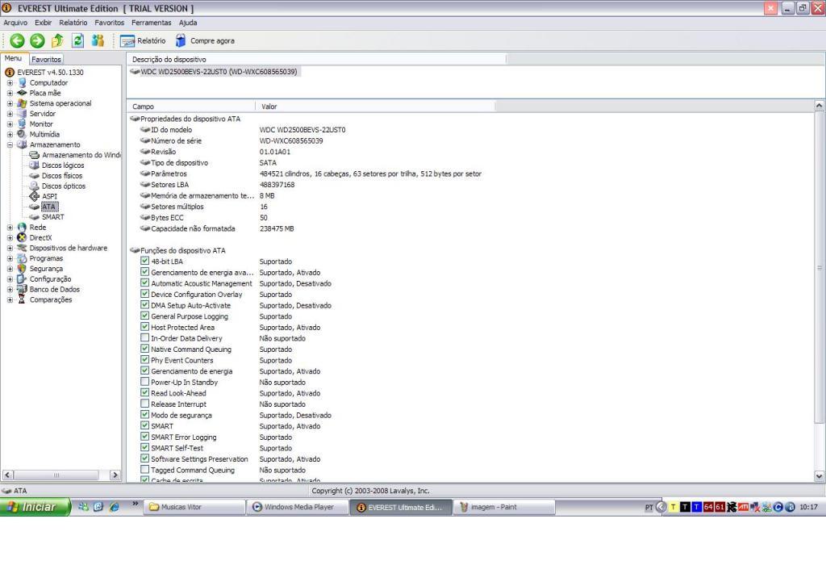Open the Discos lógicos item
Viewport: 826px width, 565px height.
(63, 165)
